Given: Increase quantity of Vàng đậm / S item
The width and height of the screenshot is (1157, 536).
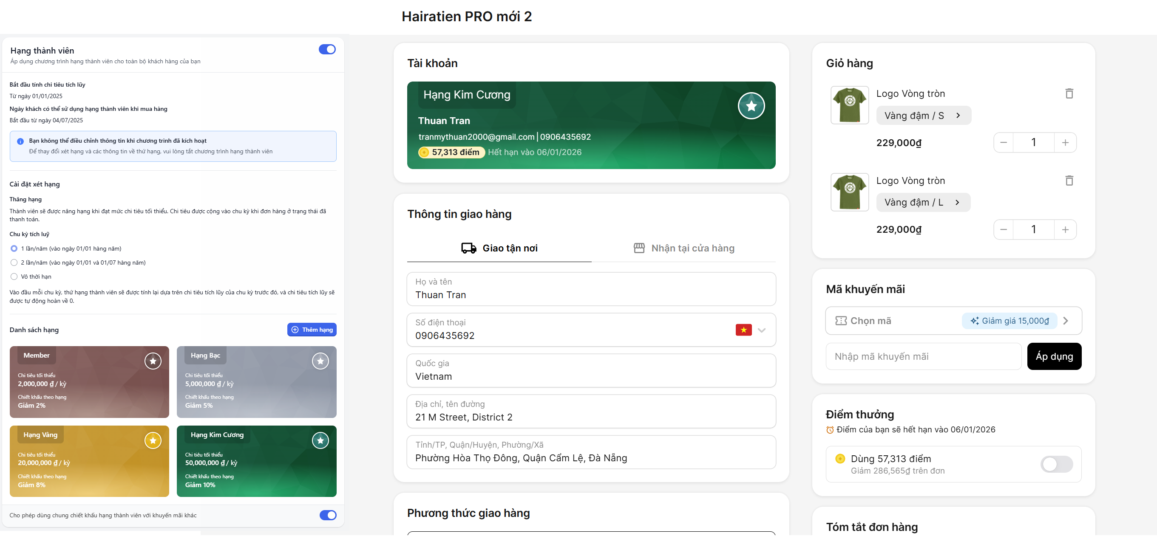Looking at the screenshot, I should (1065, 143).
